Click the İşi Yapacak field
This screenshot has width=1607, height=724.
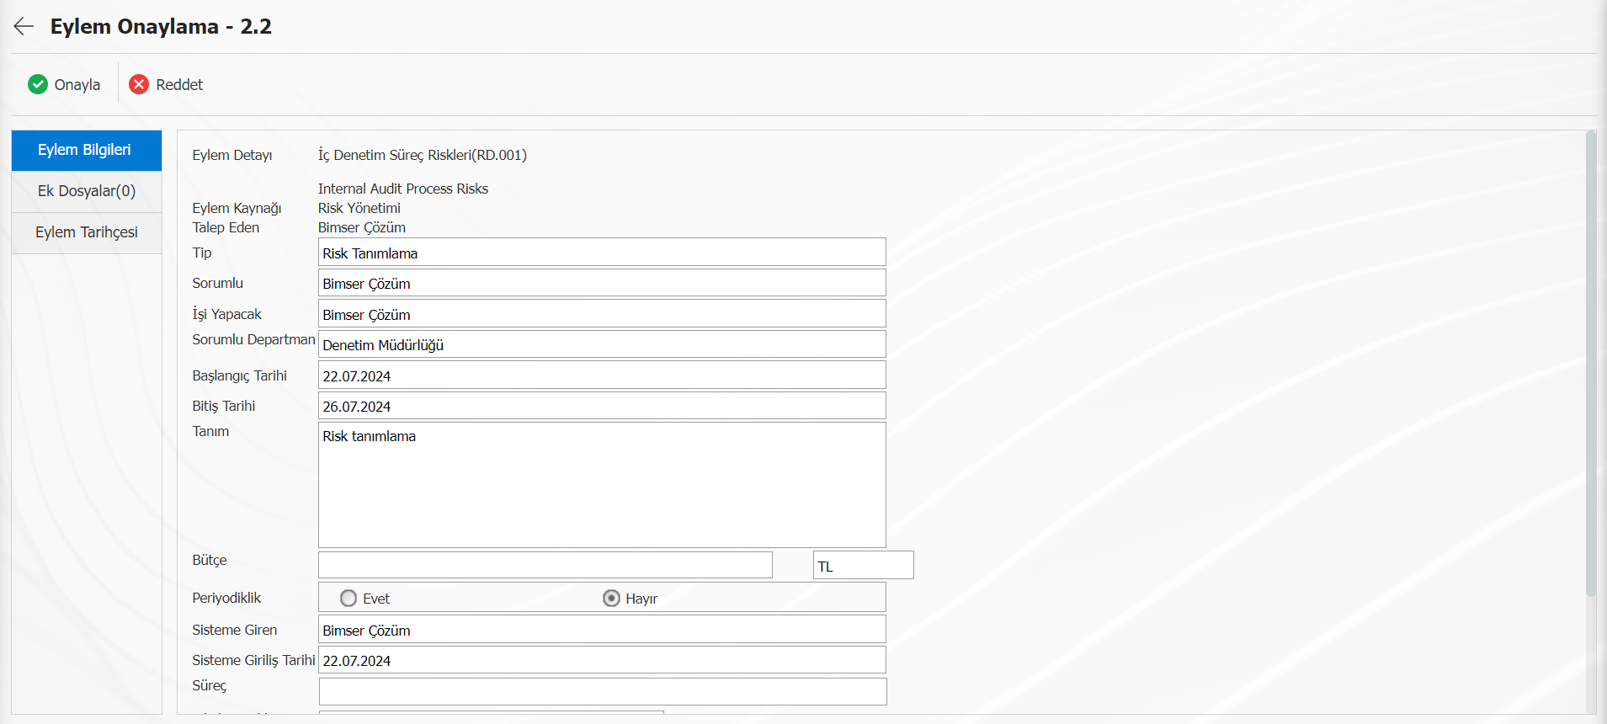pyautogui.click(x=602, y=314)
